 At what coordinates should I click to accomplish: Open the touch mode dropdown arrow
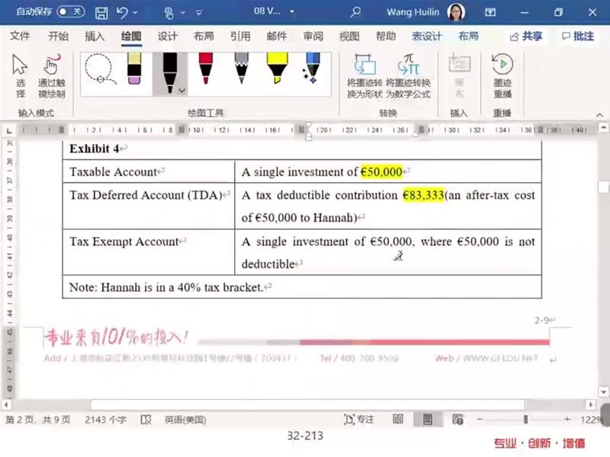pos(182,13)
